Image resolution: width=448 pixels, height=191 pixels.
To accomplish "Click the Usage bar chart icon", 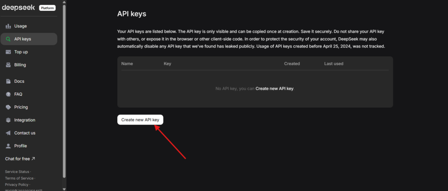I will 8,26.
